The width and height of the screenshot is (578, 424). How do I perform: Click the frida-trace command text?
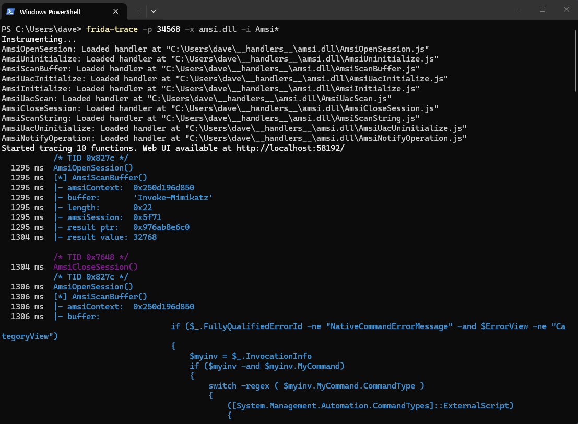112,29
